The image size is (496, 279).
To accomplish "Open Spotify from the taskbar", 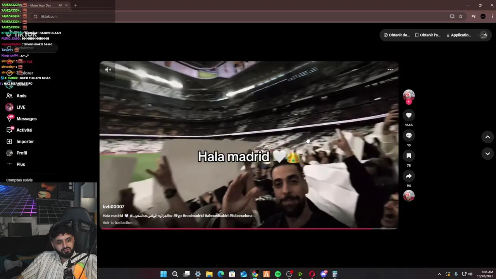I will (278, 274).
